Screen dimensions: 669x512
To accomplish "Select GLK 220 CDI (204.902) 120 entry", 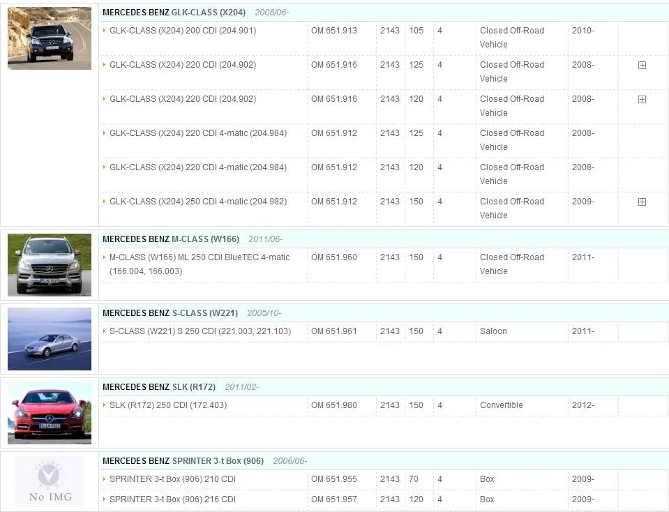I will click(183, 98).
